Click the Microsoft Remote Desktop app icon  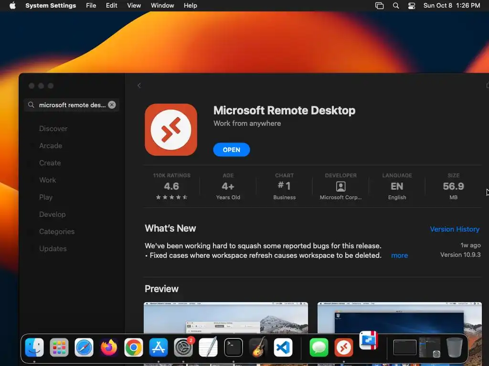click(171, 130)
